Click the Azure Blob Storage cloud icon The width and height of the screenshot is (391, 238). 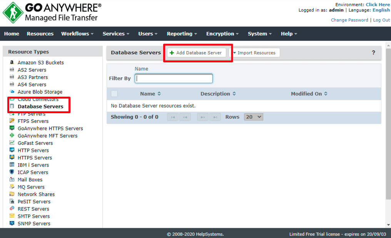12,92
